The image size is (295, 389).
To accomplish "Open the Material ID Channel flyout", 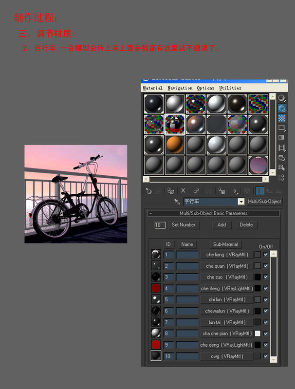I will pyautogui.click(x=235, y=191).
